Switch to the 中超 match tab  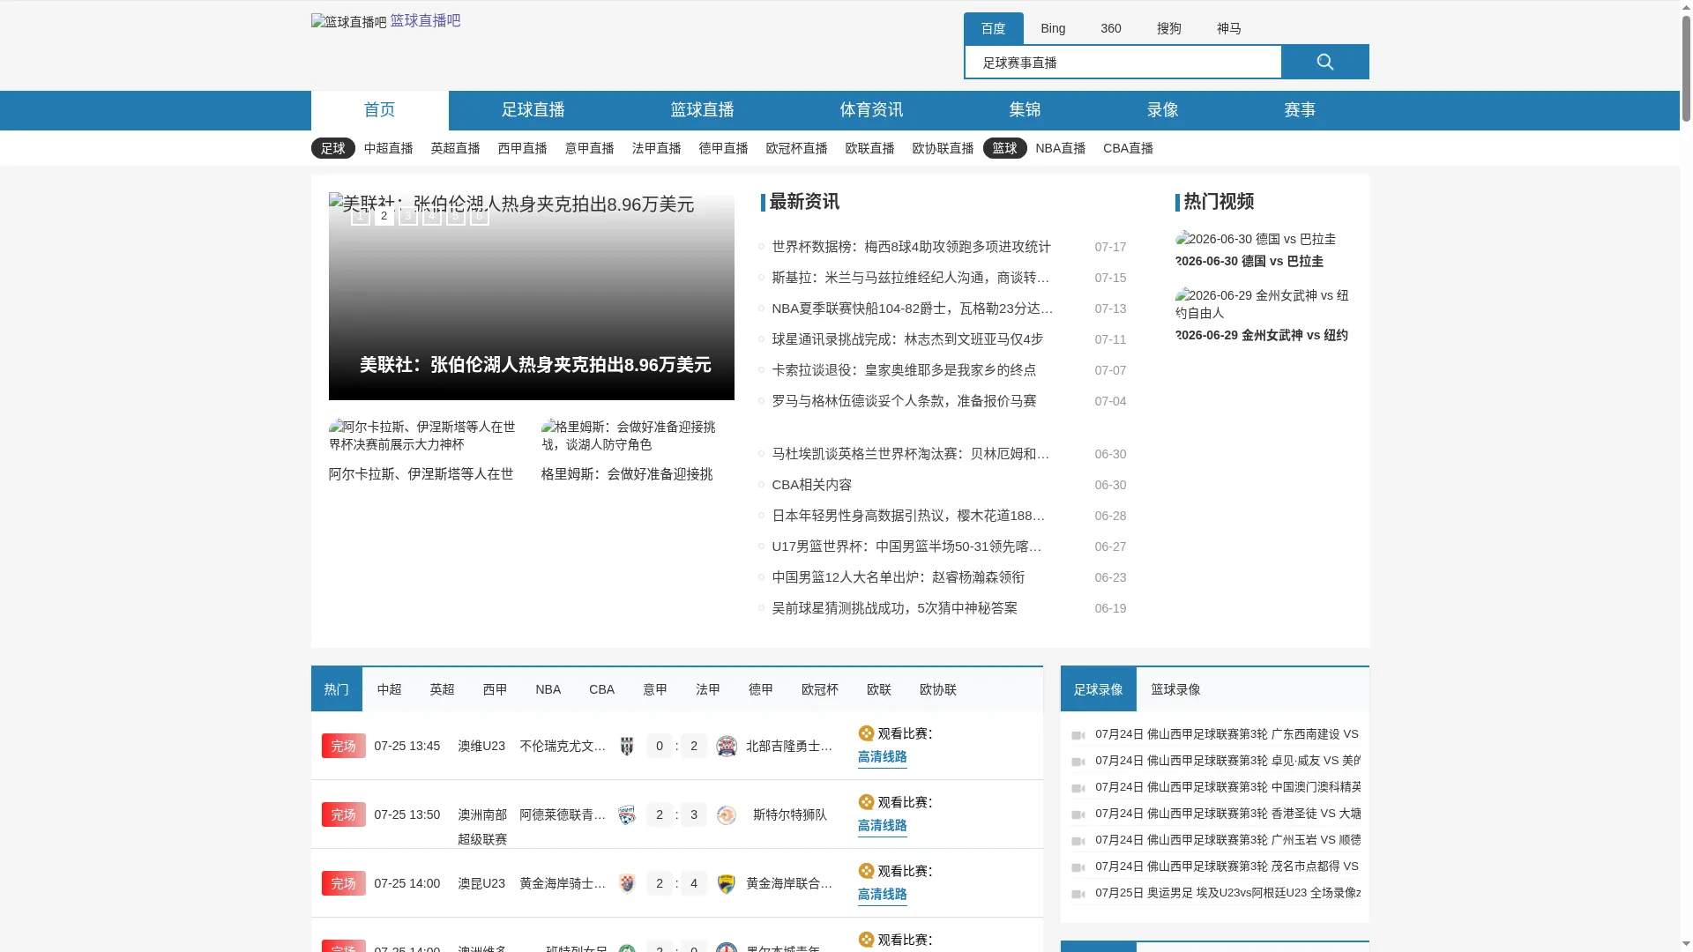click(x=389, y=689)
